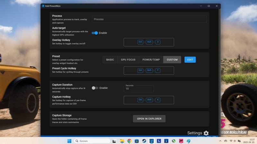Viewport: 257px width, 144px height.
Task: Enable the Capture Duration switch
Action: pos(95,88)
